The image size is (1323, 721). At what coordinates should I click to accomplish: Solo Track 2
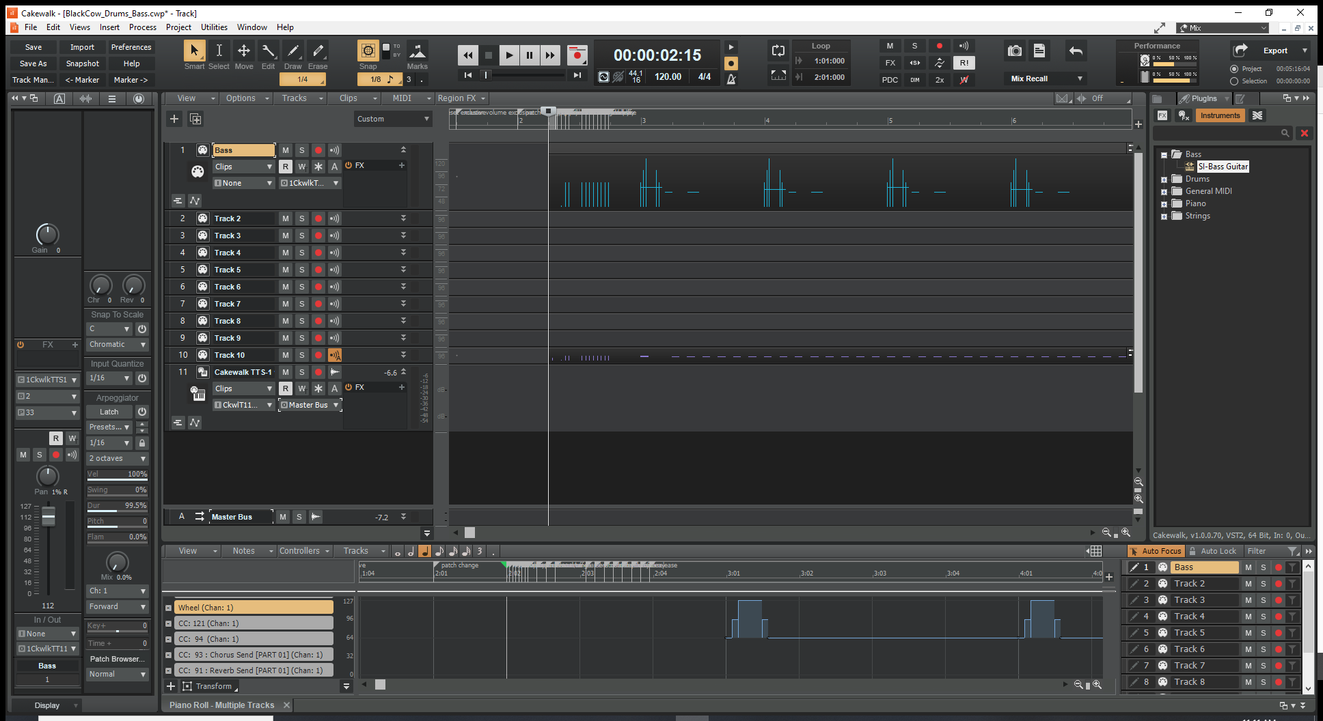click(302, 218)
